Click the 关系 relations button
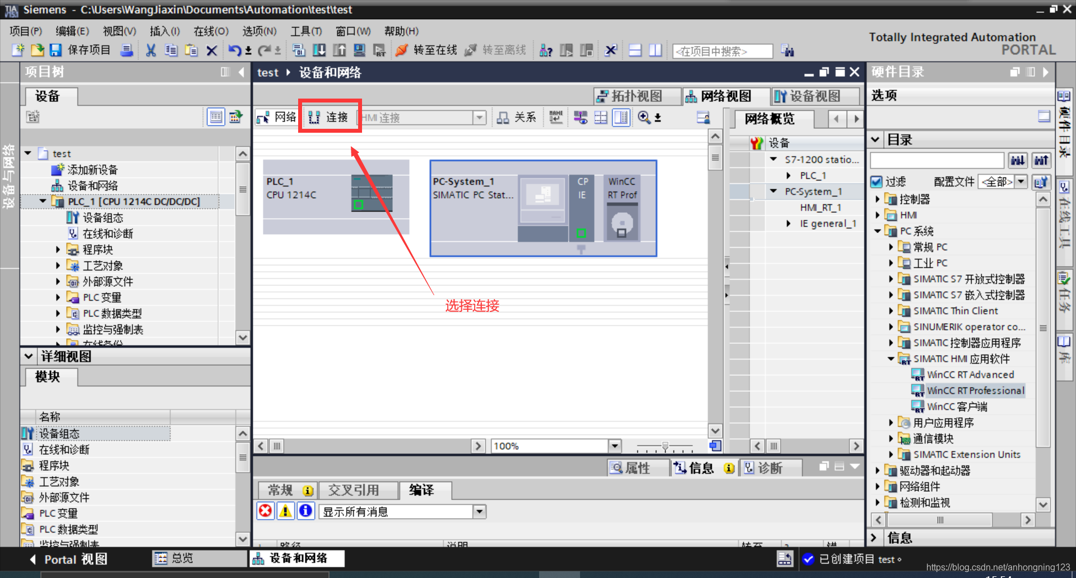Image resolution: width=1076 pixels, height=578 pixels. coord(517,118)
